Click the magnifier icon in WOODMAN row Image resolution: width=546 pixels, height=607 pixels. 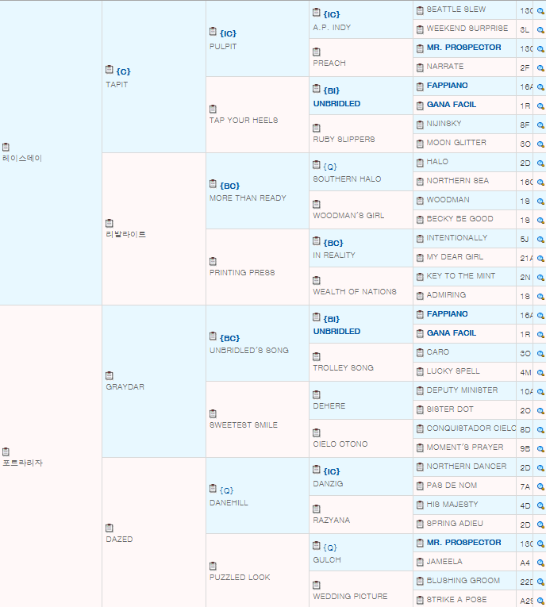pos(540,202)
